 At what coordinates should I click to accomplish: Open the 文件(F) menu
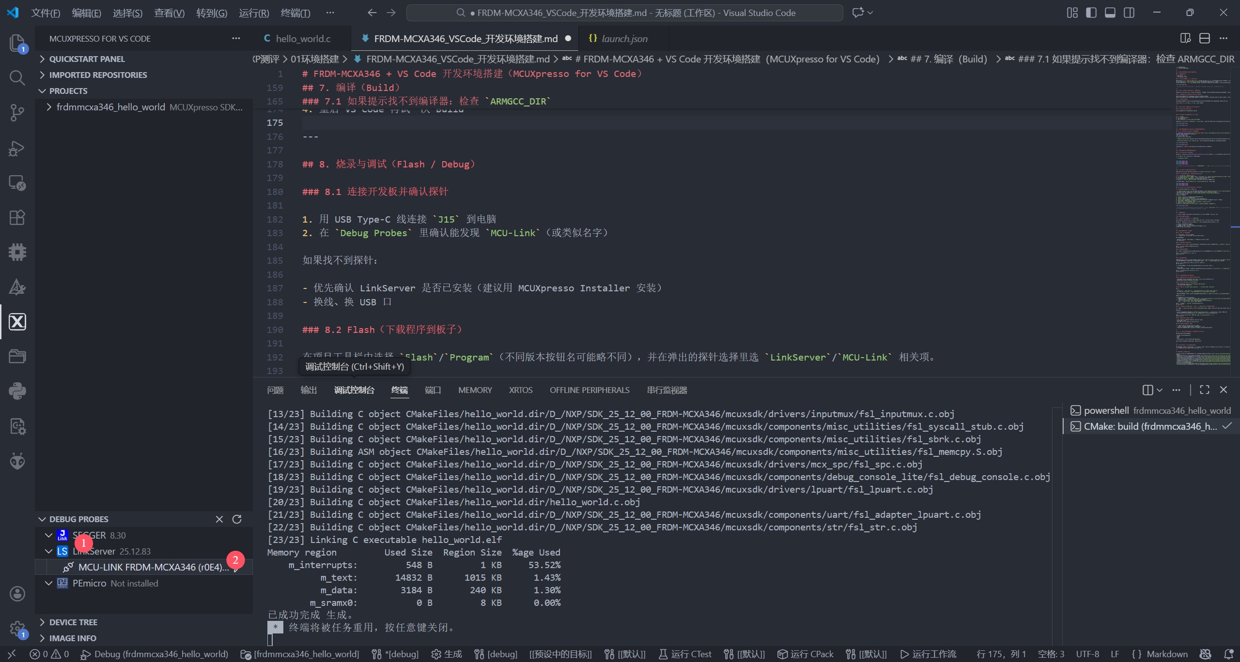pyautogui.click(x=46, y=13)
